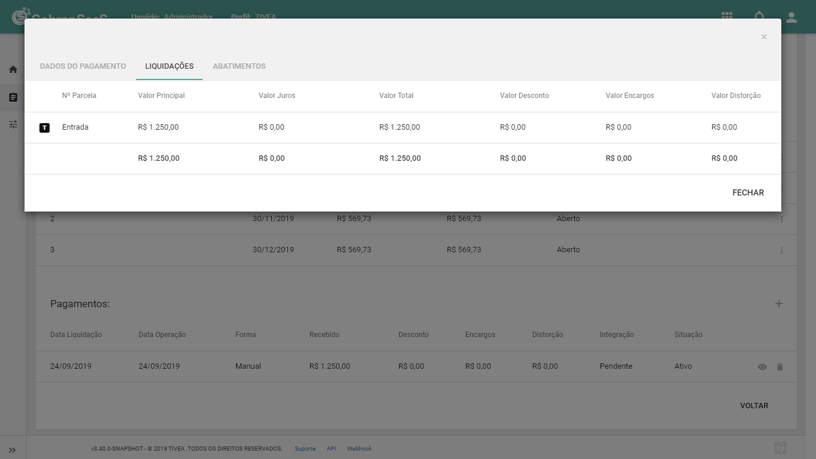This screenshot has width=816, height=459.
Task: Click the logo icon in the footer corner
Action: coord(780,448)
